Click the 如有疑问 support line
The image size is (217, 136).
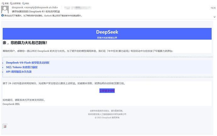pos(24,100)
